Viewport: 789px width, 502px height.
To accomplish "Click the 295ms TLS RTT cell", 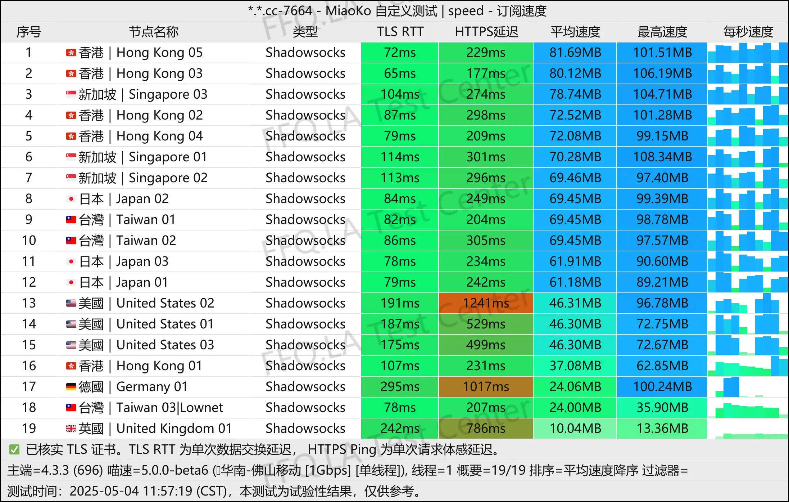I will 400,387.
